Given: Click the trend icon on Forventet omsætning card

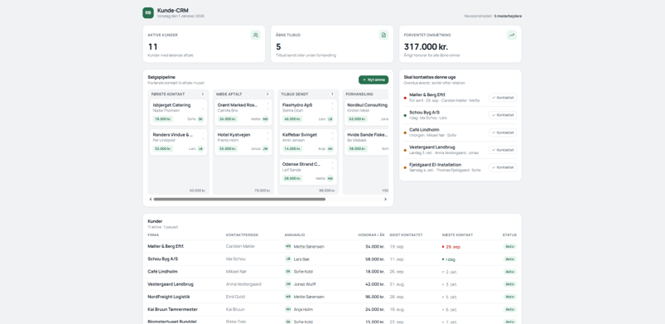Looking at the screenshot, I should [512, 36].
